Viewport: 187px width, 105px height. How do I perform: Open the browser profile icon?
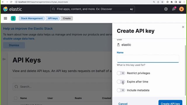(180, 2)
